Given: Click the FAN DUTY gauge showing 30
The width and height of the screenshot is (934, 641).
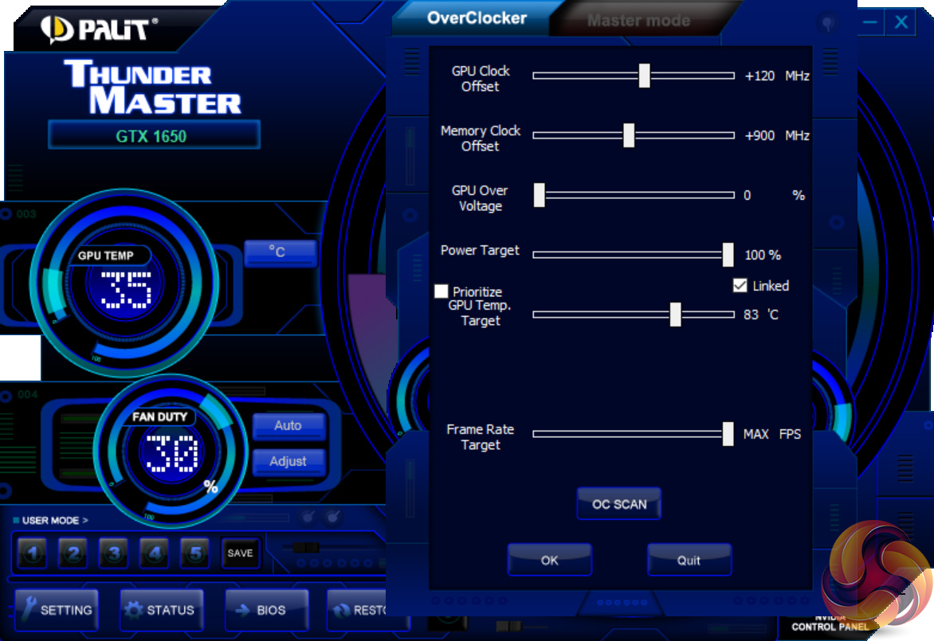Looking at the screenshot, I should tap(171, 451).
